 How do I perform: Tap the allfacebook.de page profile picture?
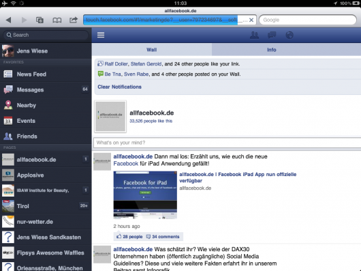(110, 117)
